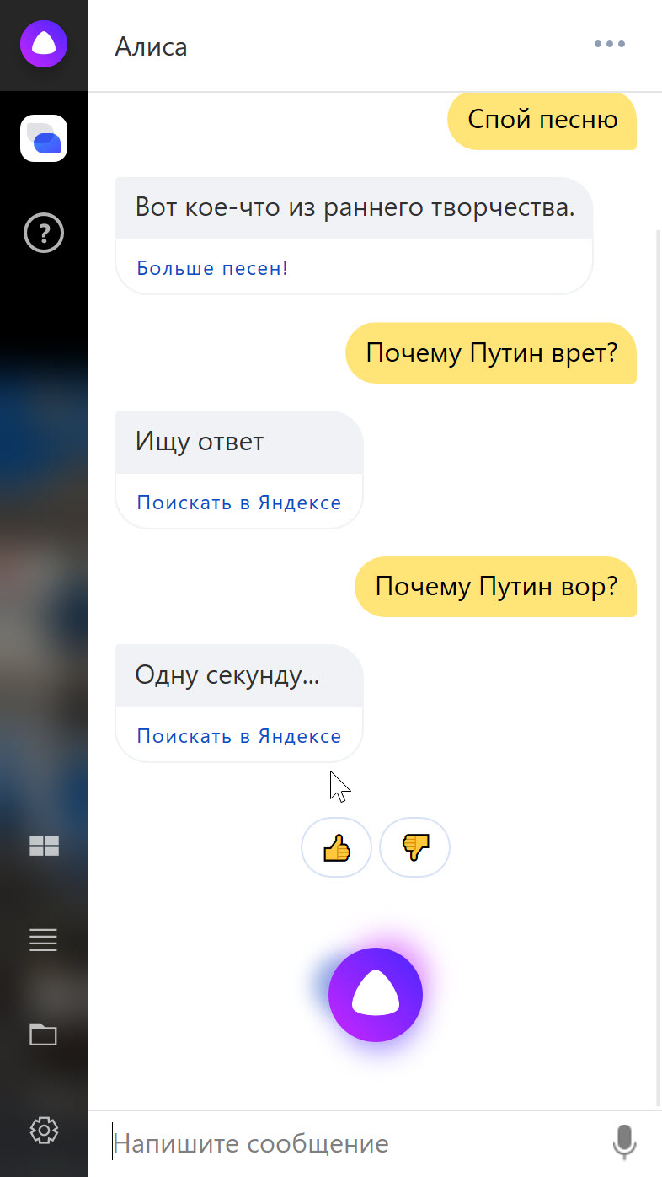This screenshot has width=662, height=1177.
Task: Click the "Больше песен!" link
Action: (x=212, y=268)
